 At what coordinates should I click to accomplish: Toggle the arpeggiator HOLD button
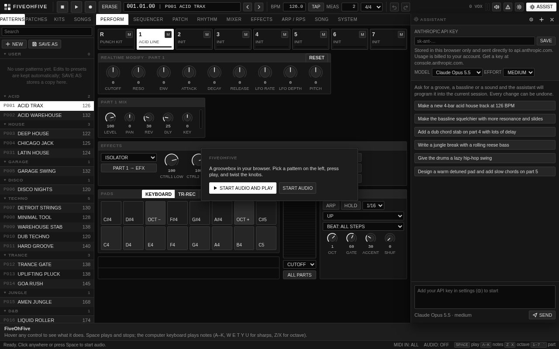coord(351,205)
